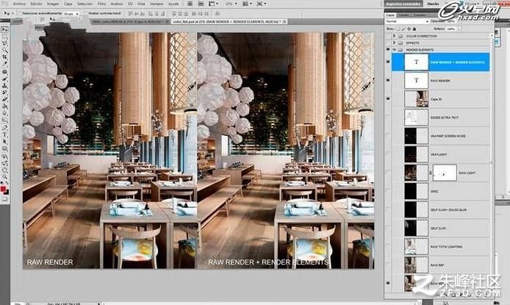
Task: Open the blend mode Normal dropdown
Action: coord(407,21)
